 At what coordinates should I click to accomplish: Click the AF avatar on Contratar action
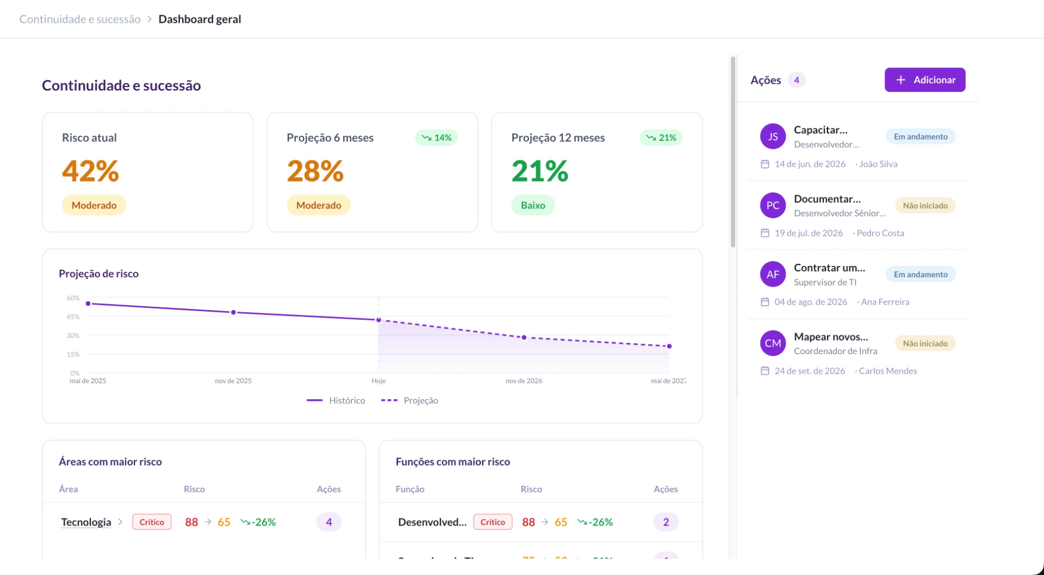coord(773,275)
